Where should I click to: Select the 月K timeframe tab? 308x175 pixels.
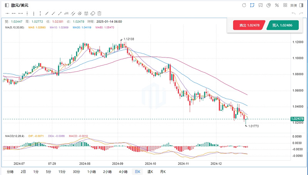tap(162, 172)
